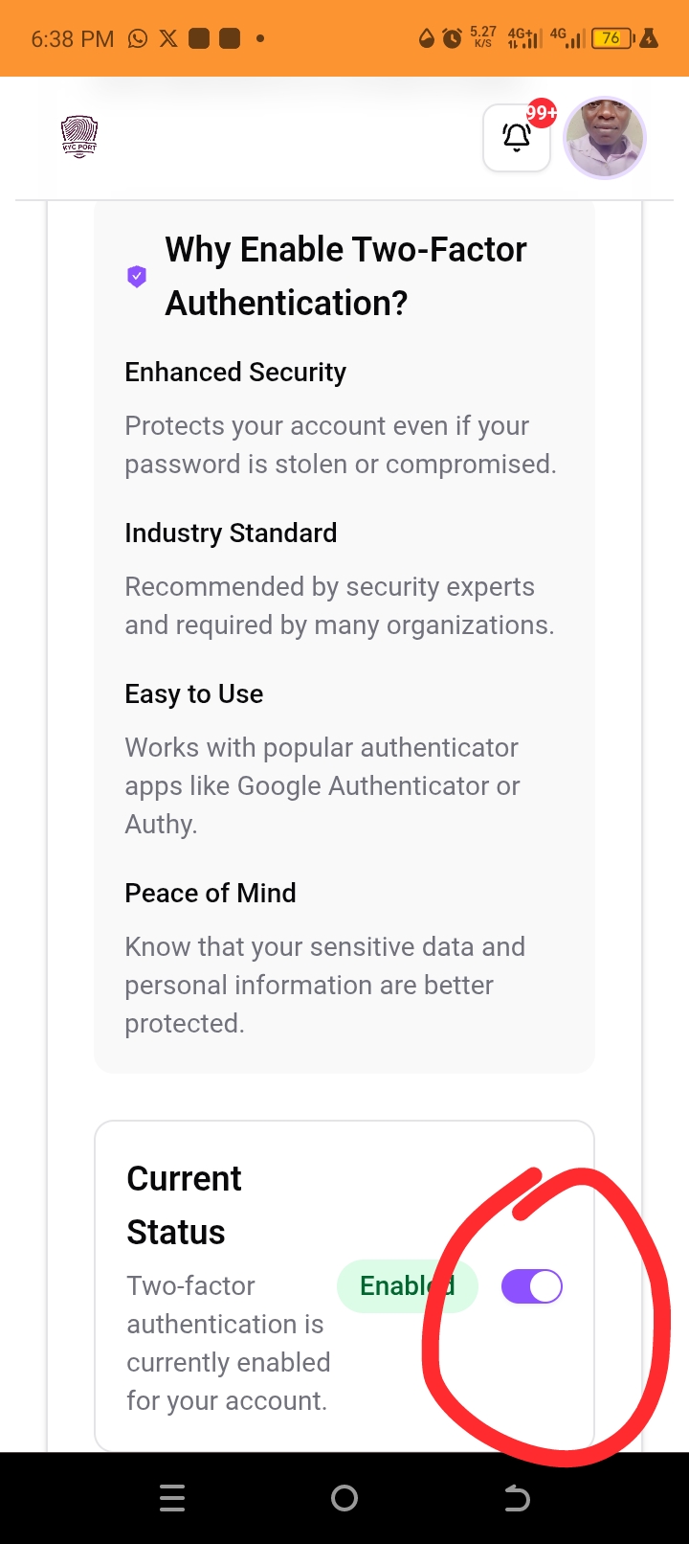Tap the purple shield check icon

click(x=137, y=277)
